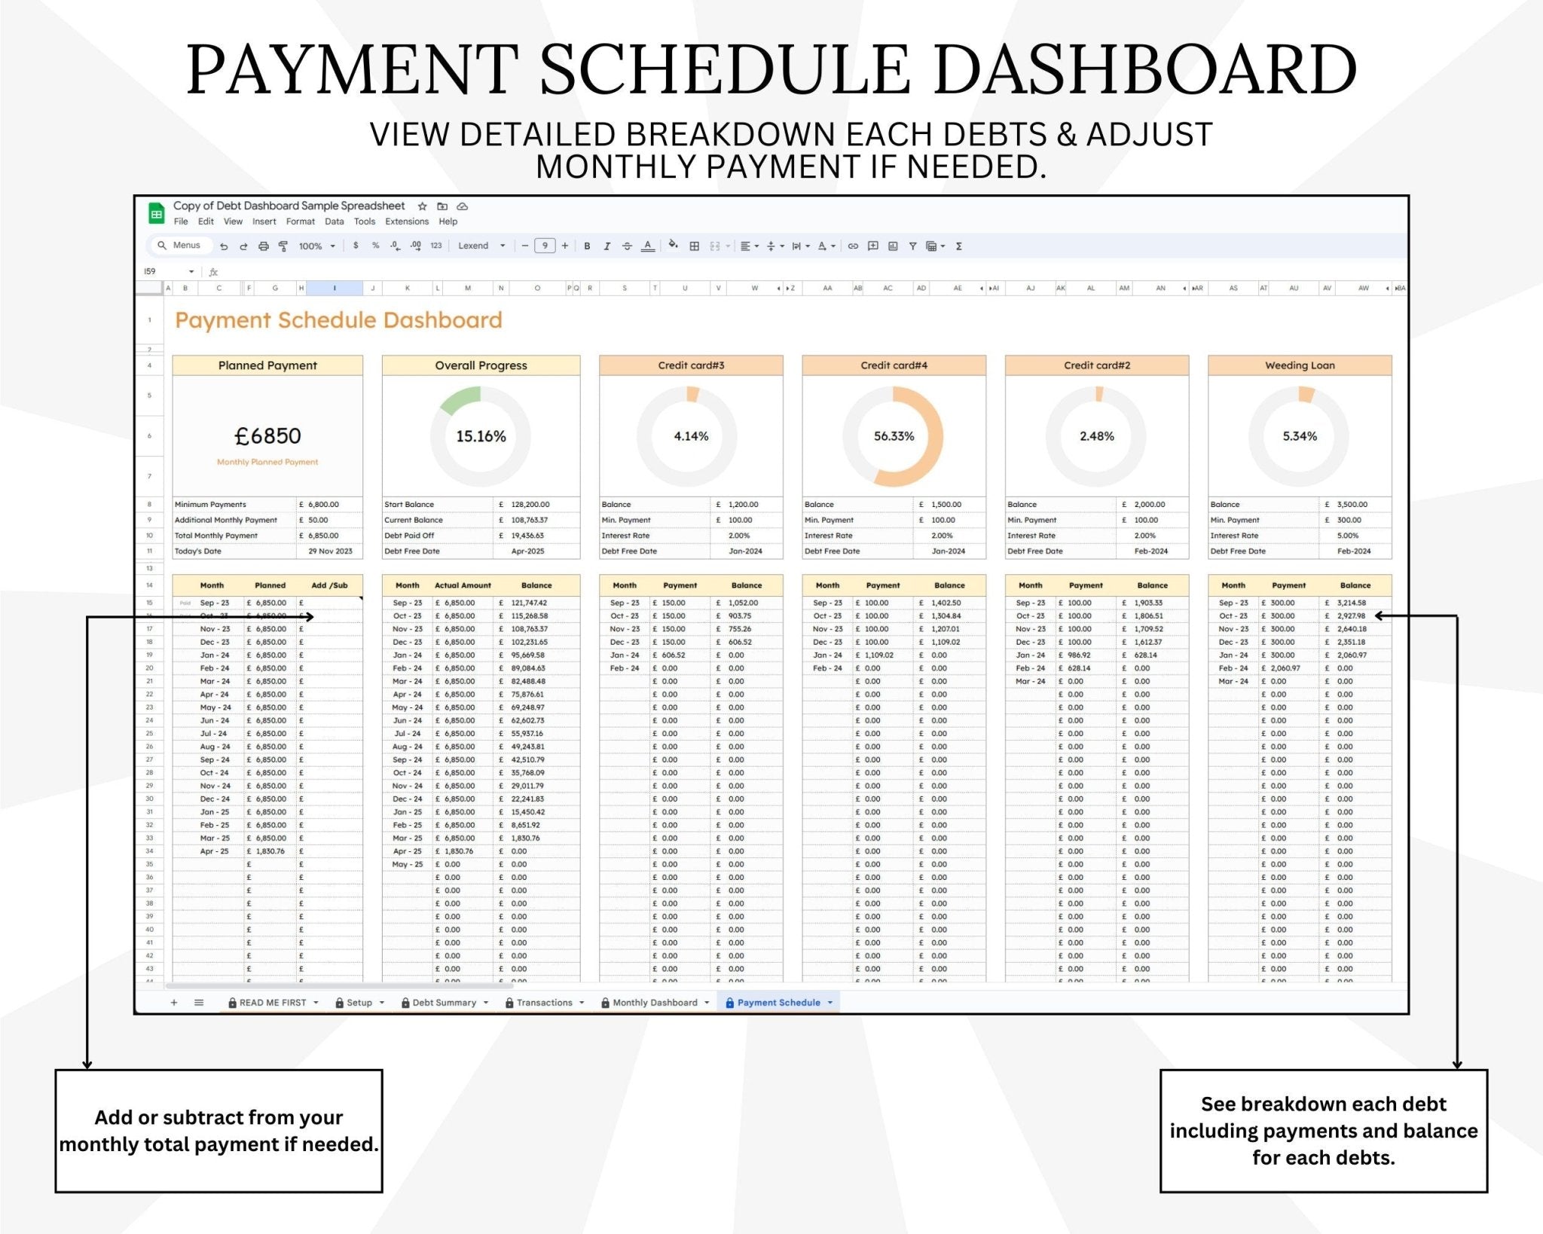The image size is (1543, 1234).
Task: Select the Print icon
Action: click(x=262, y=246)
